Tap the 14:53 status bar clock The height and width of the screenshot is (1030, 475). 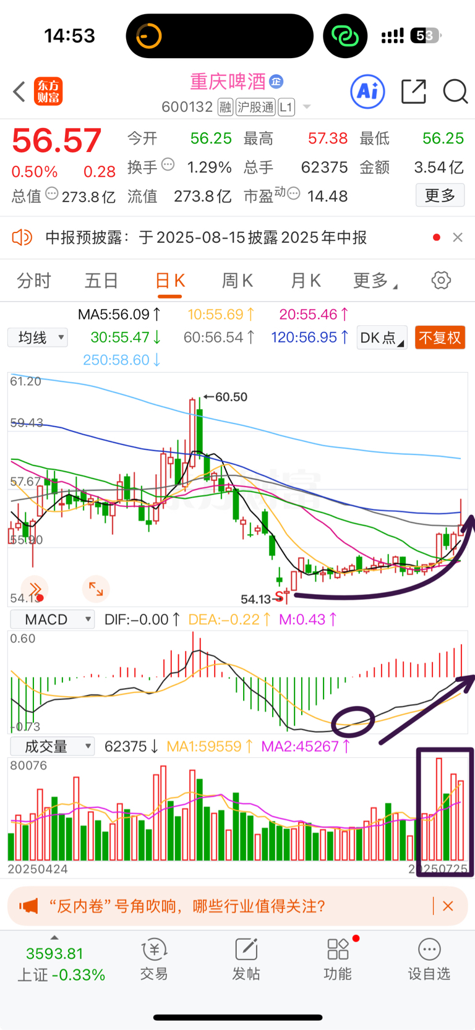(x=69, y=36)
